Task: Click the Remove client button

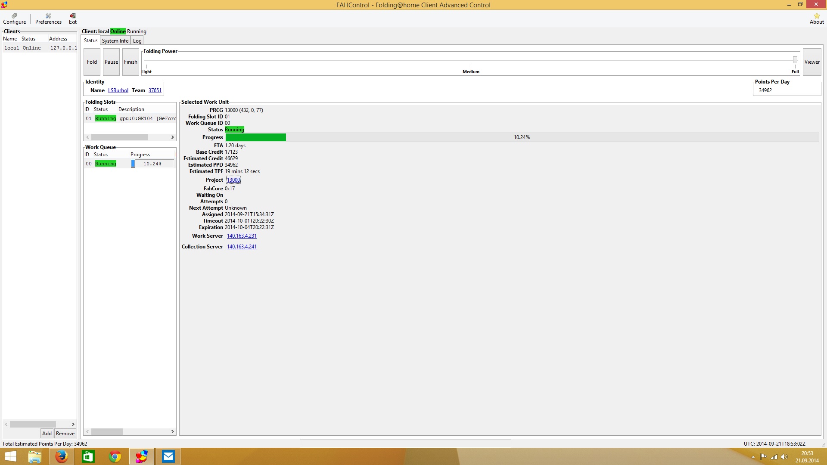Action: tap(65, 434)
